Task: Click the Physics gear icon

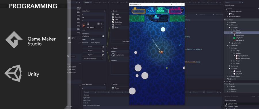Action: point(103,55)
